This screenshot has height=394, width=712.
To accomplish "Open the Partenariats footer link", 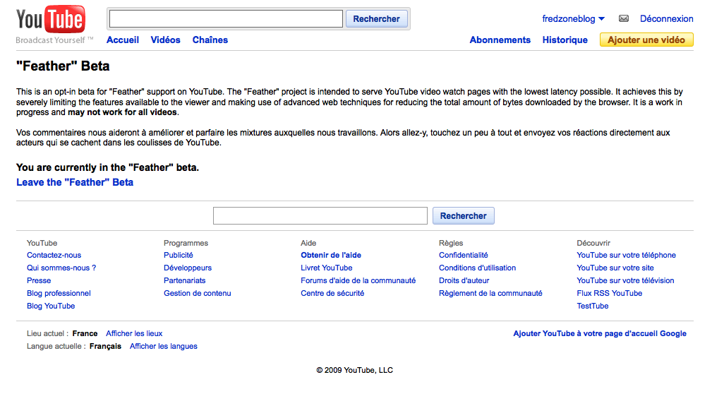I will click(184, 281).
